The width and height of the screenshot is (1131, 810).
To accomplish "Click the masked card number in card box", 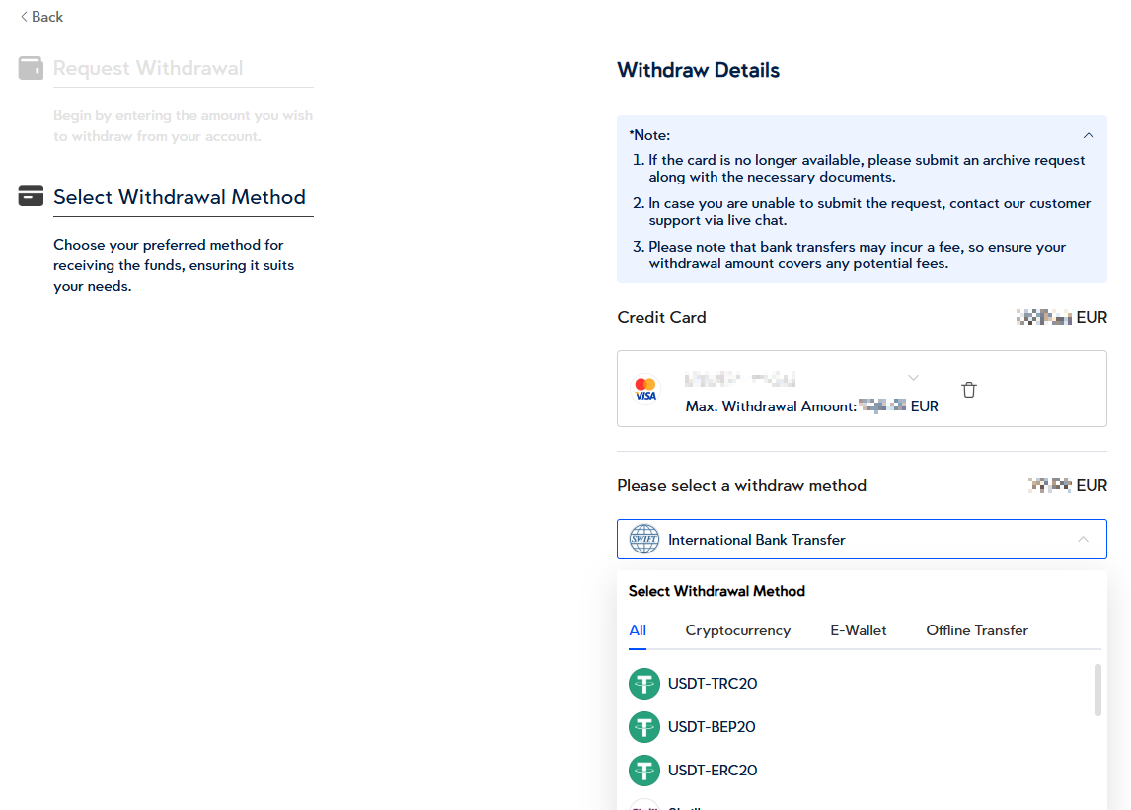I will tap(740, 379).
